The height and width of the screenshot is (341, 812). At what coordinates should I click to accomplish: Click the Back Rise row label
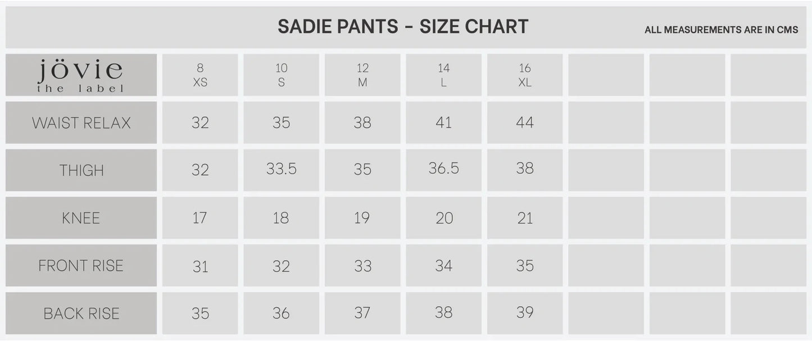coord(81,313)
